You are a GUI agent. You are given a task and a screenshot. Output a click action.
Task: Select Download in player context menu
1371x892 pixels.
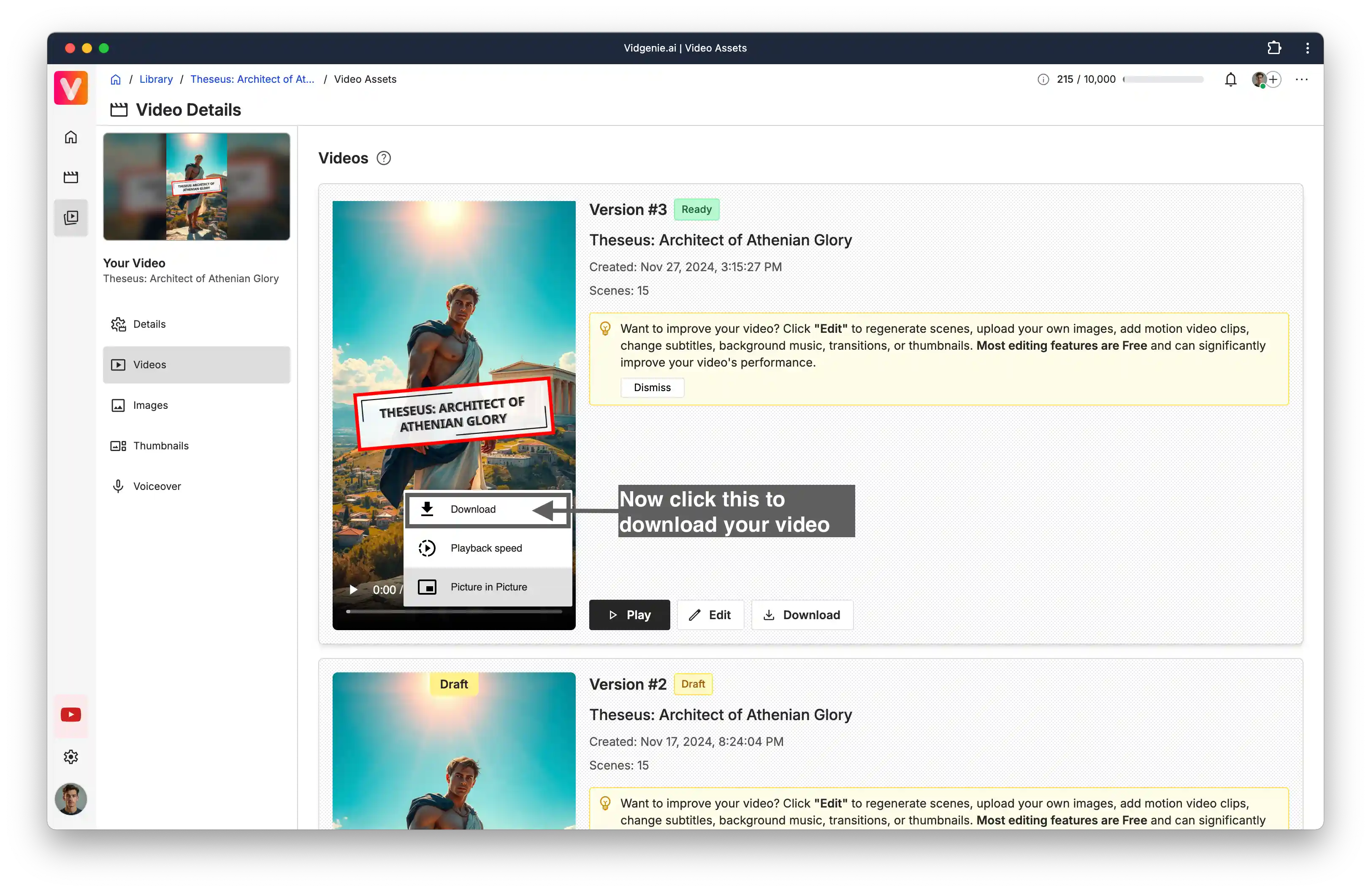pos(488,509)
